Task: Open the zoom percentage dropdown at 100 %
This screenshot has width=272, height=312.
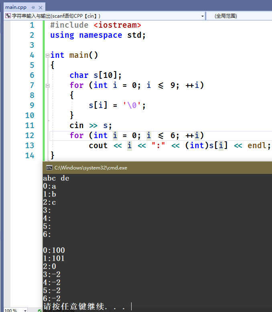Action: coord(25,310)
